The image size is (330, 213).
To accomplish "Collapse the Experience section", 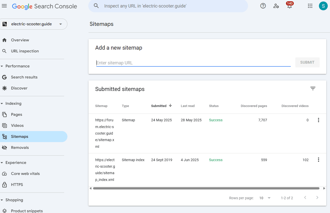I will pos(2,163).
